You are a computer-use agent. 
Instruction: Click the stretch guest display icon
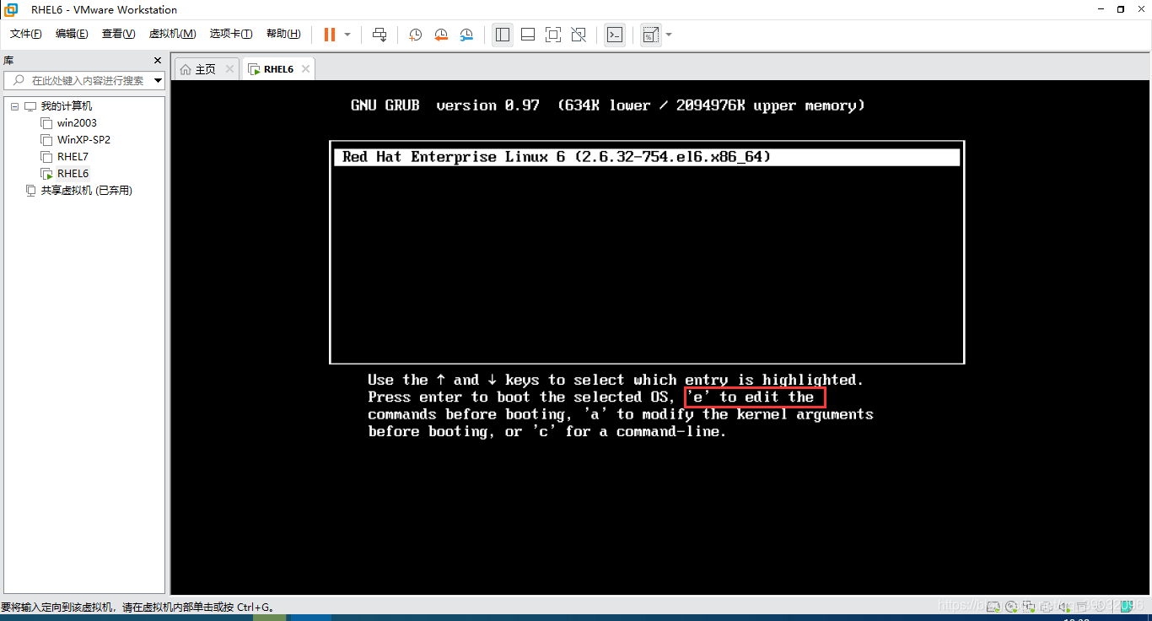(x=651, y=35)
